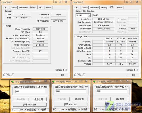Viewport: 142px width, 113px height.
Task: Close the second MemTest window
Action: click(x=86, y=81)
